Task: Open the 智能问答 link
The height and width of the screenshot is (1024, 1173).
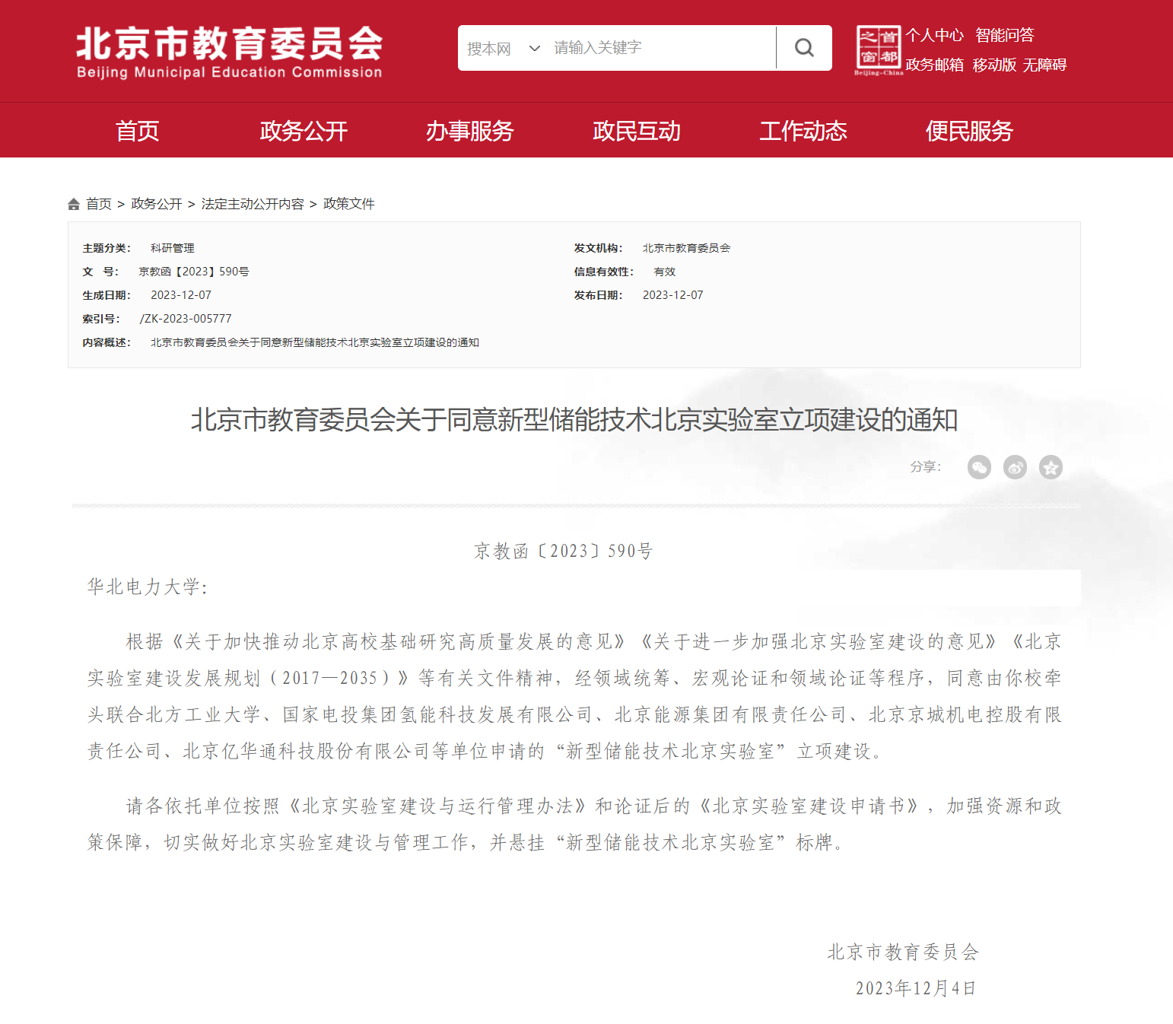Action: tap(1005, 35)
